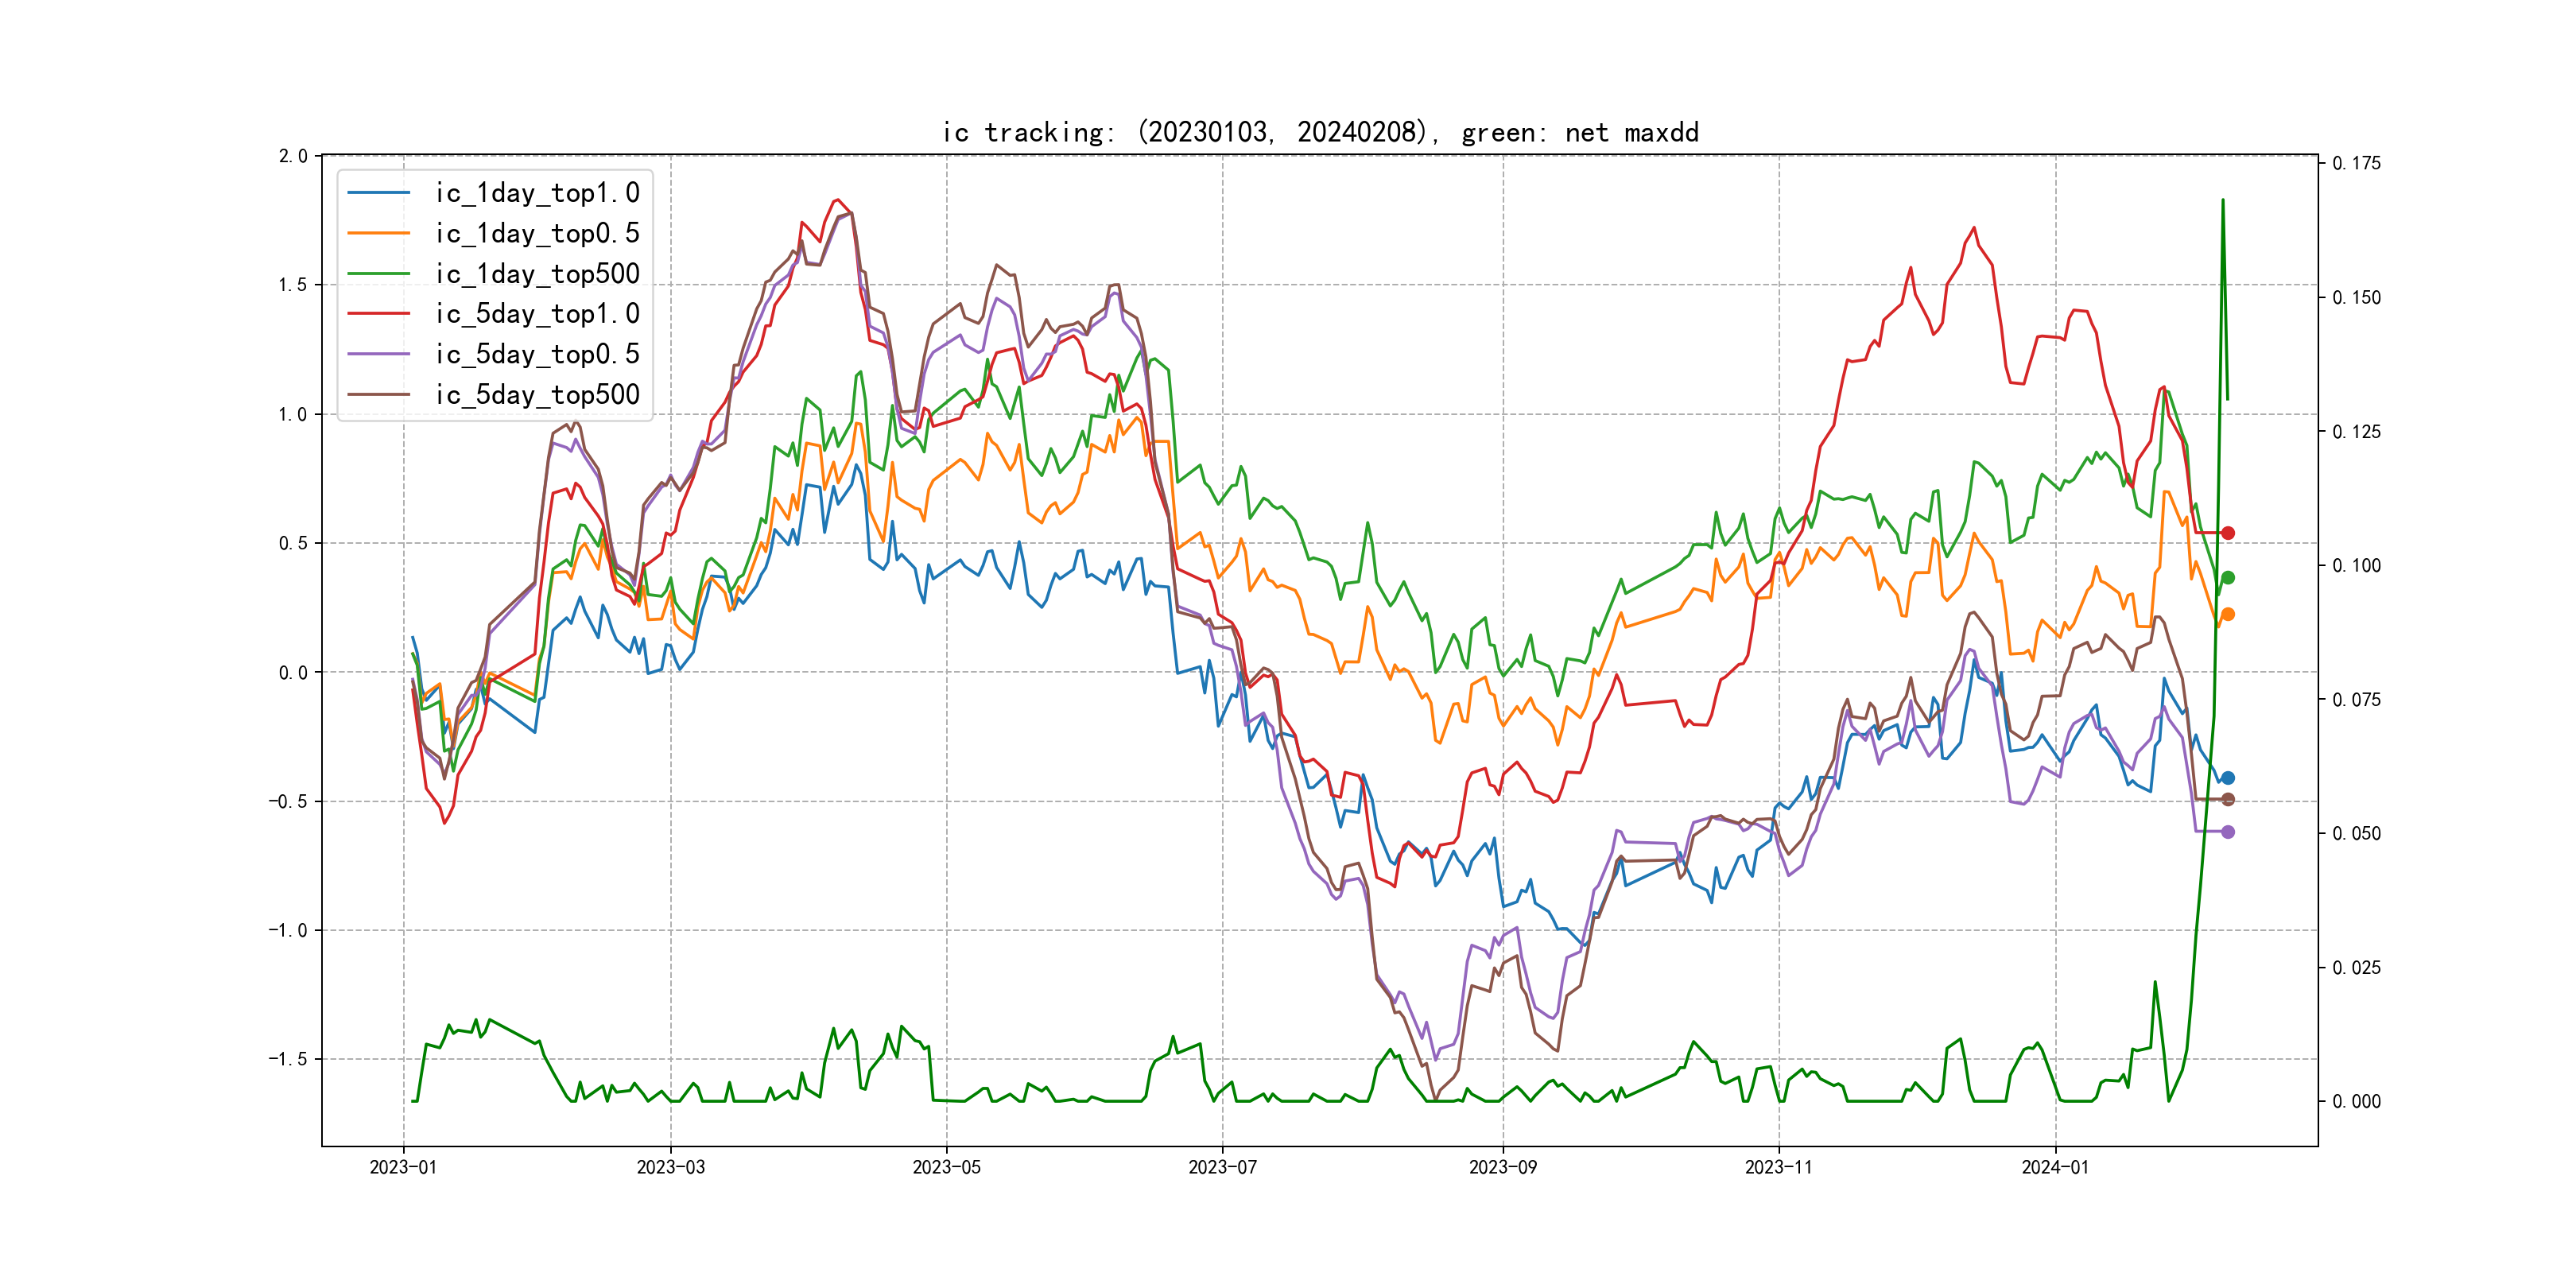The height and width of the screenshot is (1288, 2576).
Task: Click the red endpoint dot marker
Action: pos(2227,533)
